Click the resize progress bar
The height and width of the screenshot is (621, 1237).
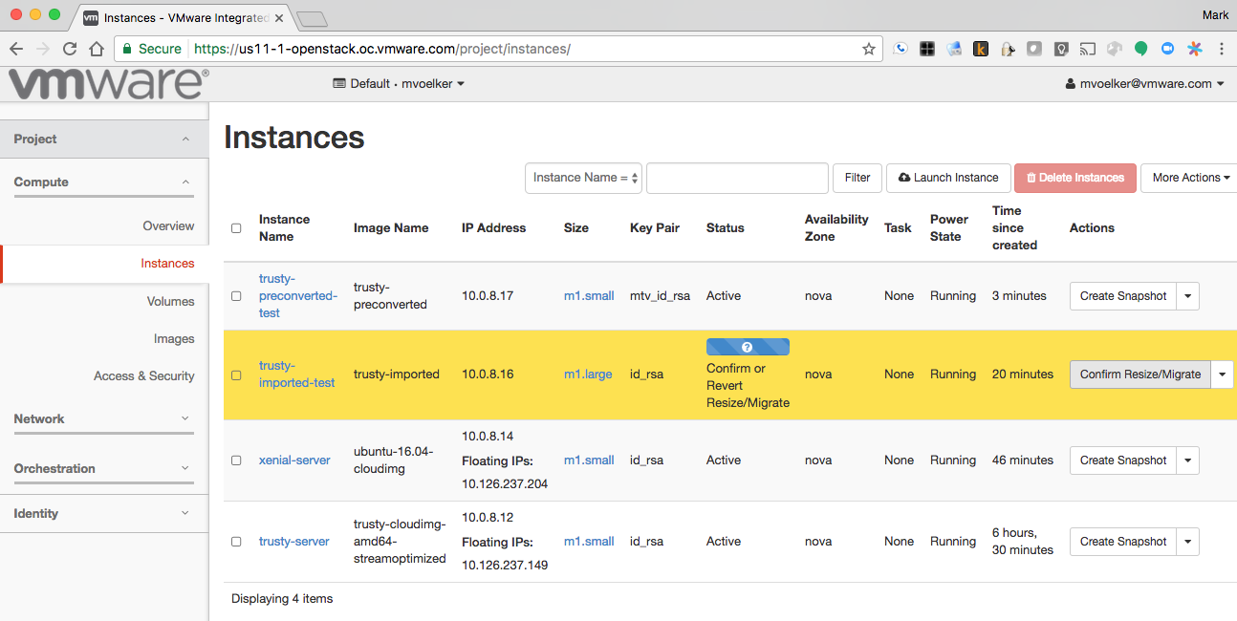click(748, 348)
